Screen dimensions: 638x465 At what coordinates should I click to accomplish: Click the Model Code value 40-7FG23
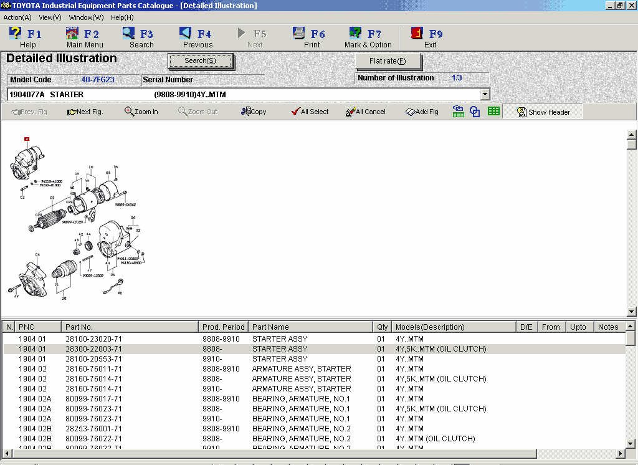pyautogui.click(x=98, y=80)
